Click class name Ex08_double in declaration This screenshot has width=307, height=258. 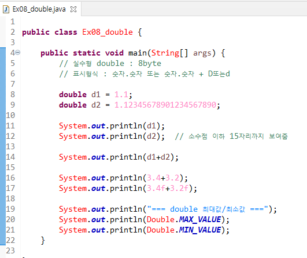[108, 32]
